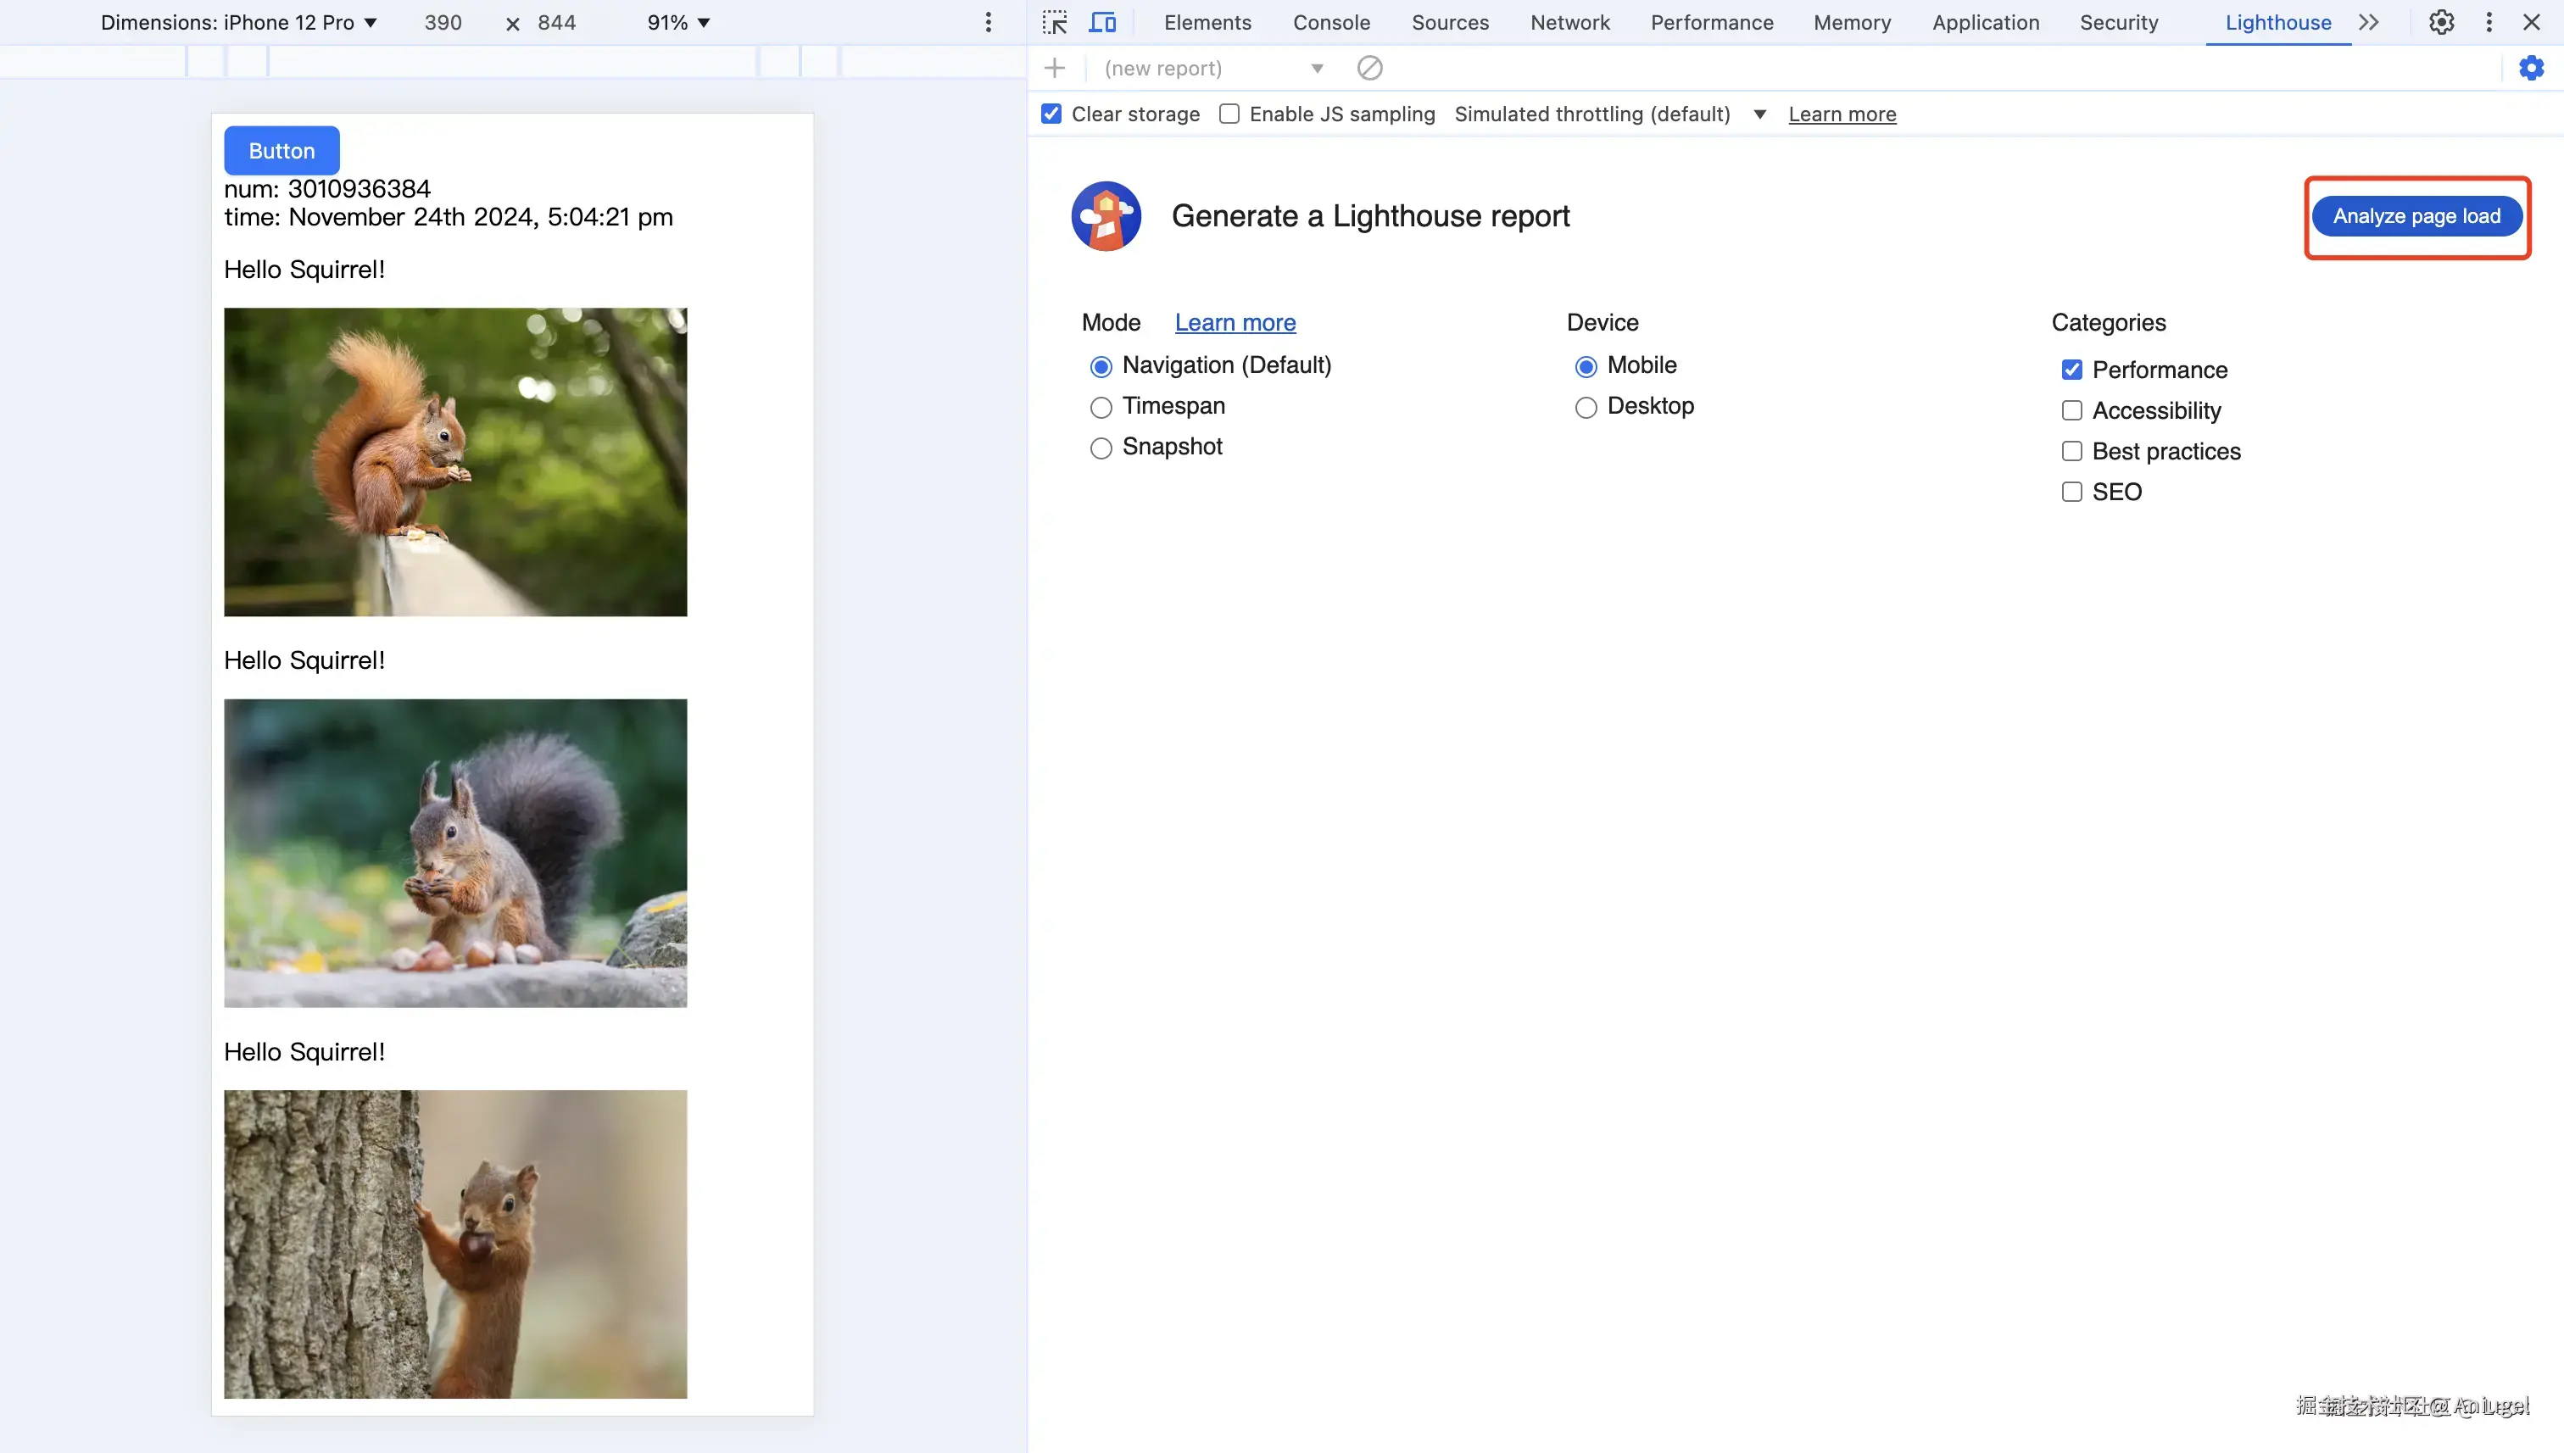Uncheck the Clear storage checkbox

point(1051,114)
